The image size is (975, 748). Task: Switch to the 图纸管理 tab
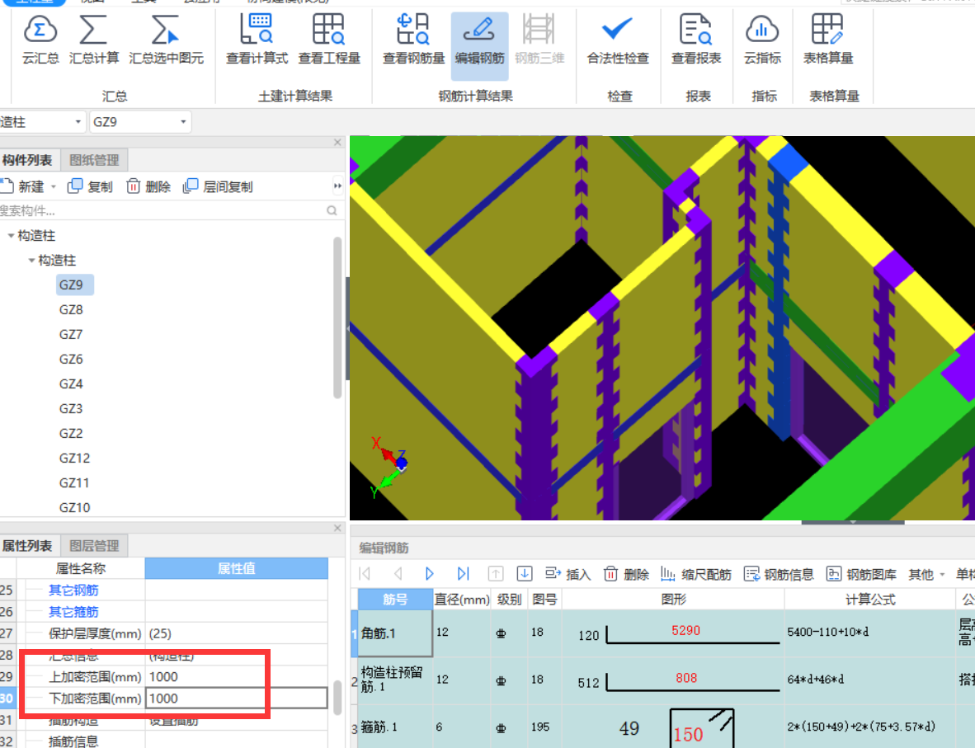94,161
